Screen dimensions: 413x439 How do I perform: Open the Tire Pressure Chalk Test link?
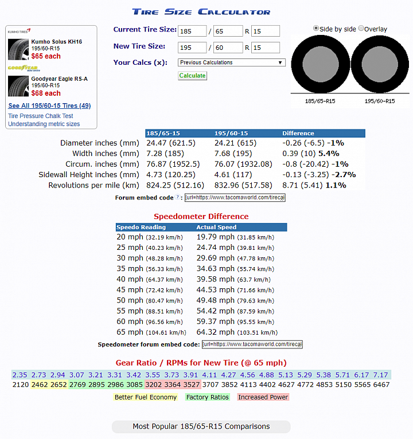click(x=41, y=116)
